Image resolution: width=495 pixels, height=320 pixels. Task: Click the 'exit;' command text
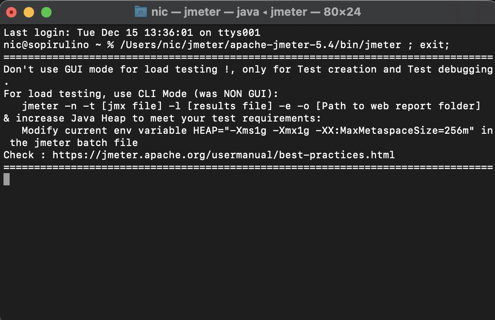click(434, 45)
